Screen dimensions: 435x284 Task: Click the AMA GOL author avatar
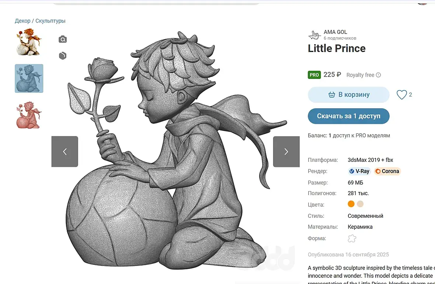(314, 35)
